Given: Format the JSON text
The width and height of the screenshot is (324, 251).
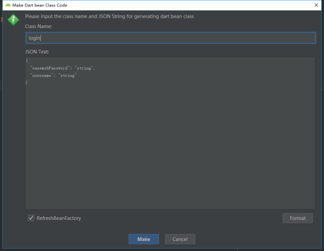Looking at the screenshot, I should pos(297,218).
